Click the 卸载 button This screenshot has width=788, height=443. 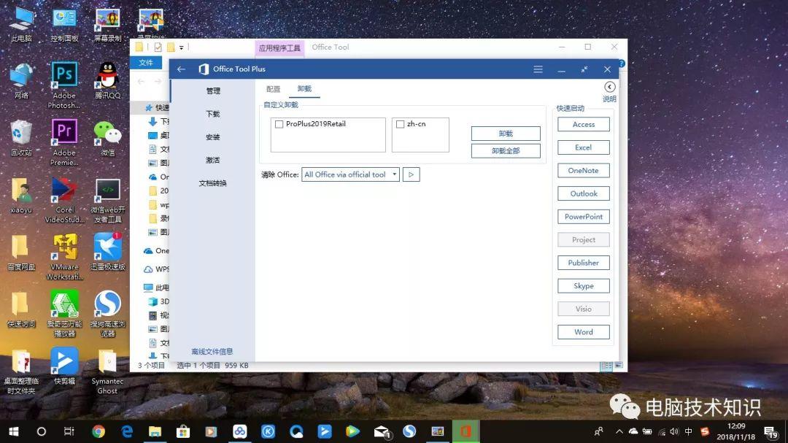coord(506,134)
